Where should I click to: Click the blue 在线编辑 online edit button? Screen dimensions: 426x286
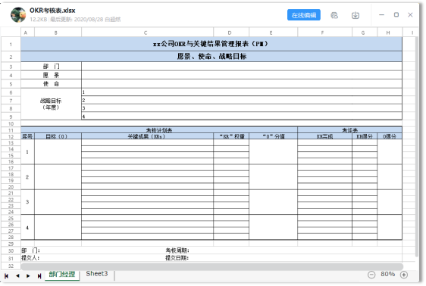(303, 15)
